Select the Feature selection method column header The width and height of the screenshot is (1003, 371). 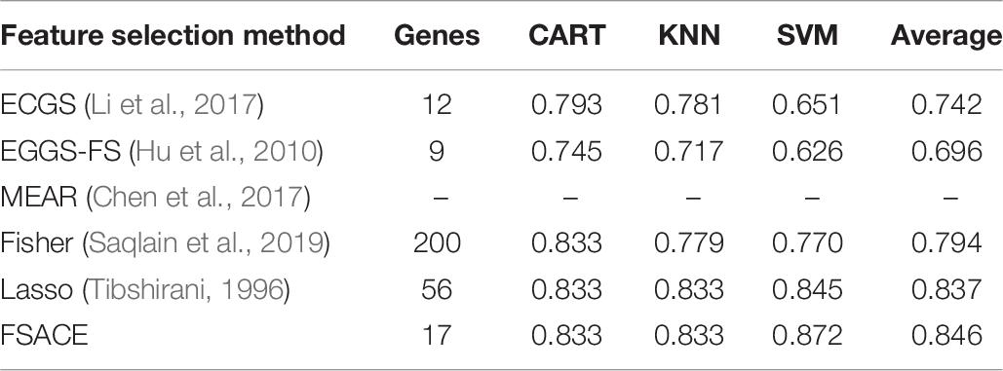[173, 37]
